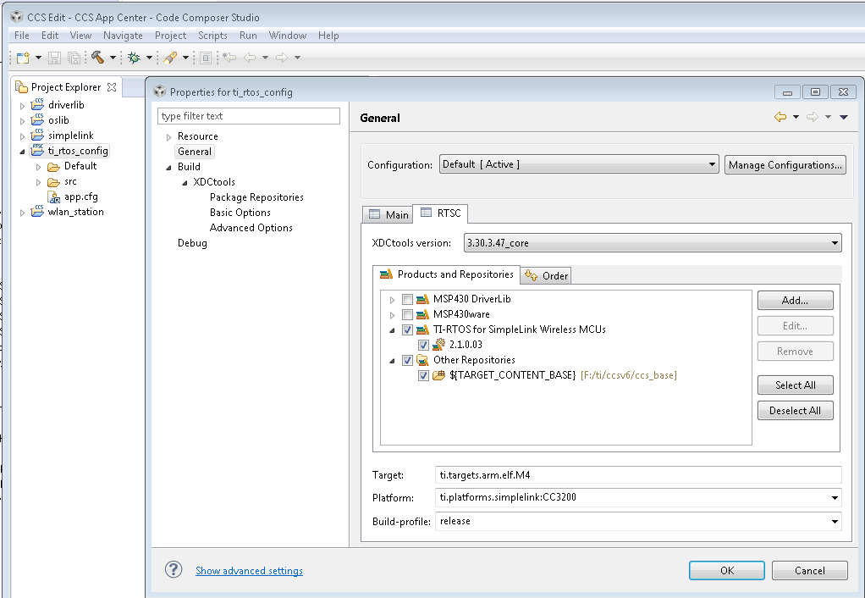Enable the MSP430 DriverLib checkbox
The height and width of the screenshot is (598, 865).
click(408, 299)
